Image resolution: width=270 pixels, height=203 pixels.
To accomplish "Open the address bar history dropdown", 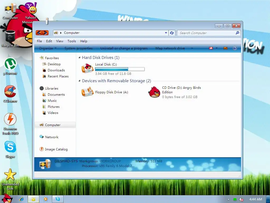I will pyautogui.click(x=166, y=33).
